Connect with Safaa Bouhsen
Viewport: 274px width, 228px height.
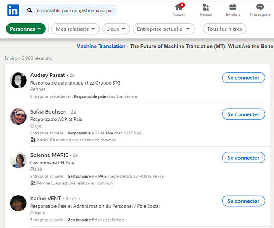pos(244,114)
